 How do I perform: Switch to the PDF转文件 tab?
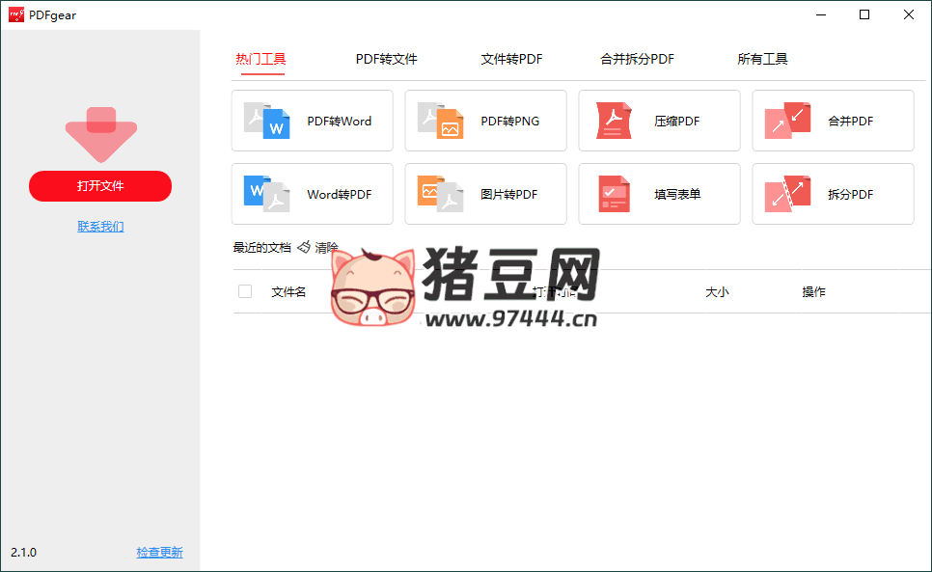pyautogui.click(x=386, y=58)
